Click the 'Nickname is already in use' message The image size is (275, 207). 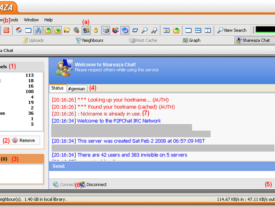click(x=96, y=114)
